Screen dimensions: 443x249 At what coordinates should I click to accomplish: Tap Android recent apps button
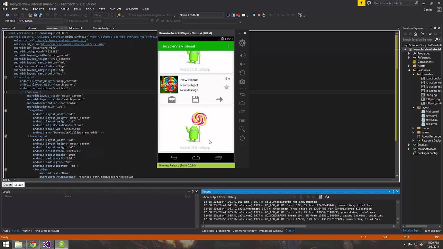[218, 158]
